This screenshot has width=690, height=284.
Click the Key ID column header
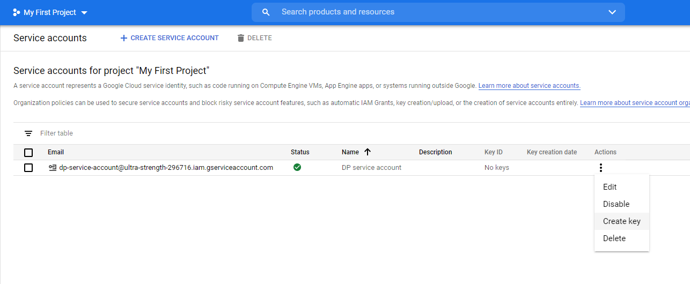click(494, 152)
